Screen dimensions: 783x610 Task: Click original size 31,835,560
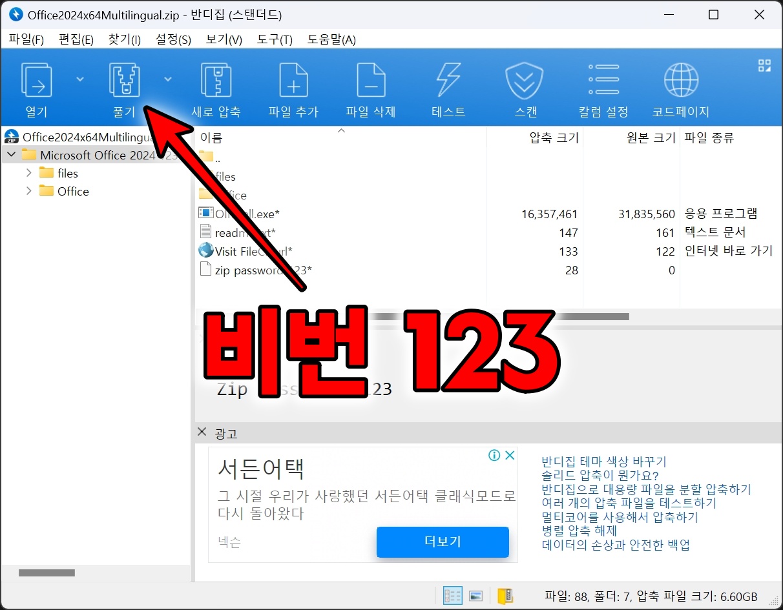pos(645,214)
